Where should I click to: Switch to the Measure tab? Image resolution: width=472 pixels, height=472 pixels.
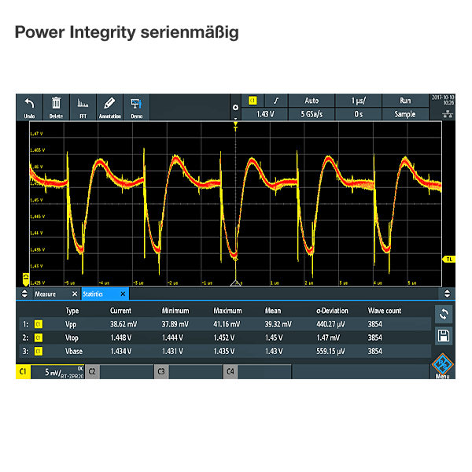coord(45,294)
